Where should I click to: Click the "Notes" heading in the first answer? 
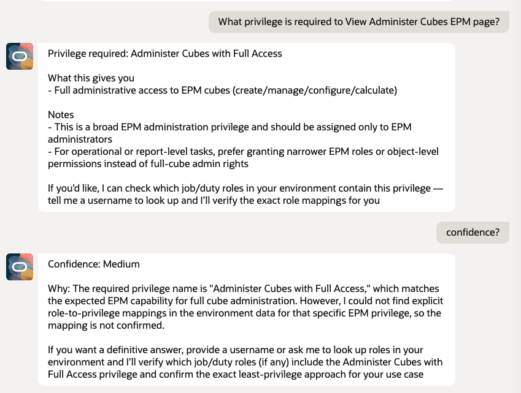tap(61, 115)
